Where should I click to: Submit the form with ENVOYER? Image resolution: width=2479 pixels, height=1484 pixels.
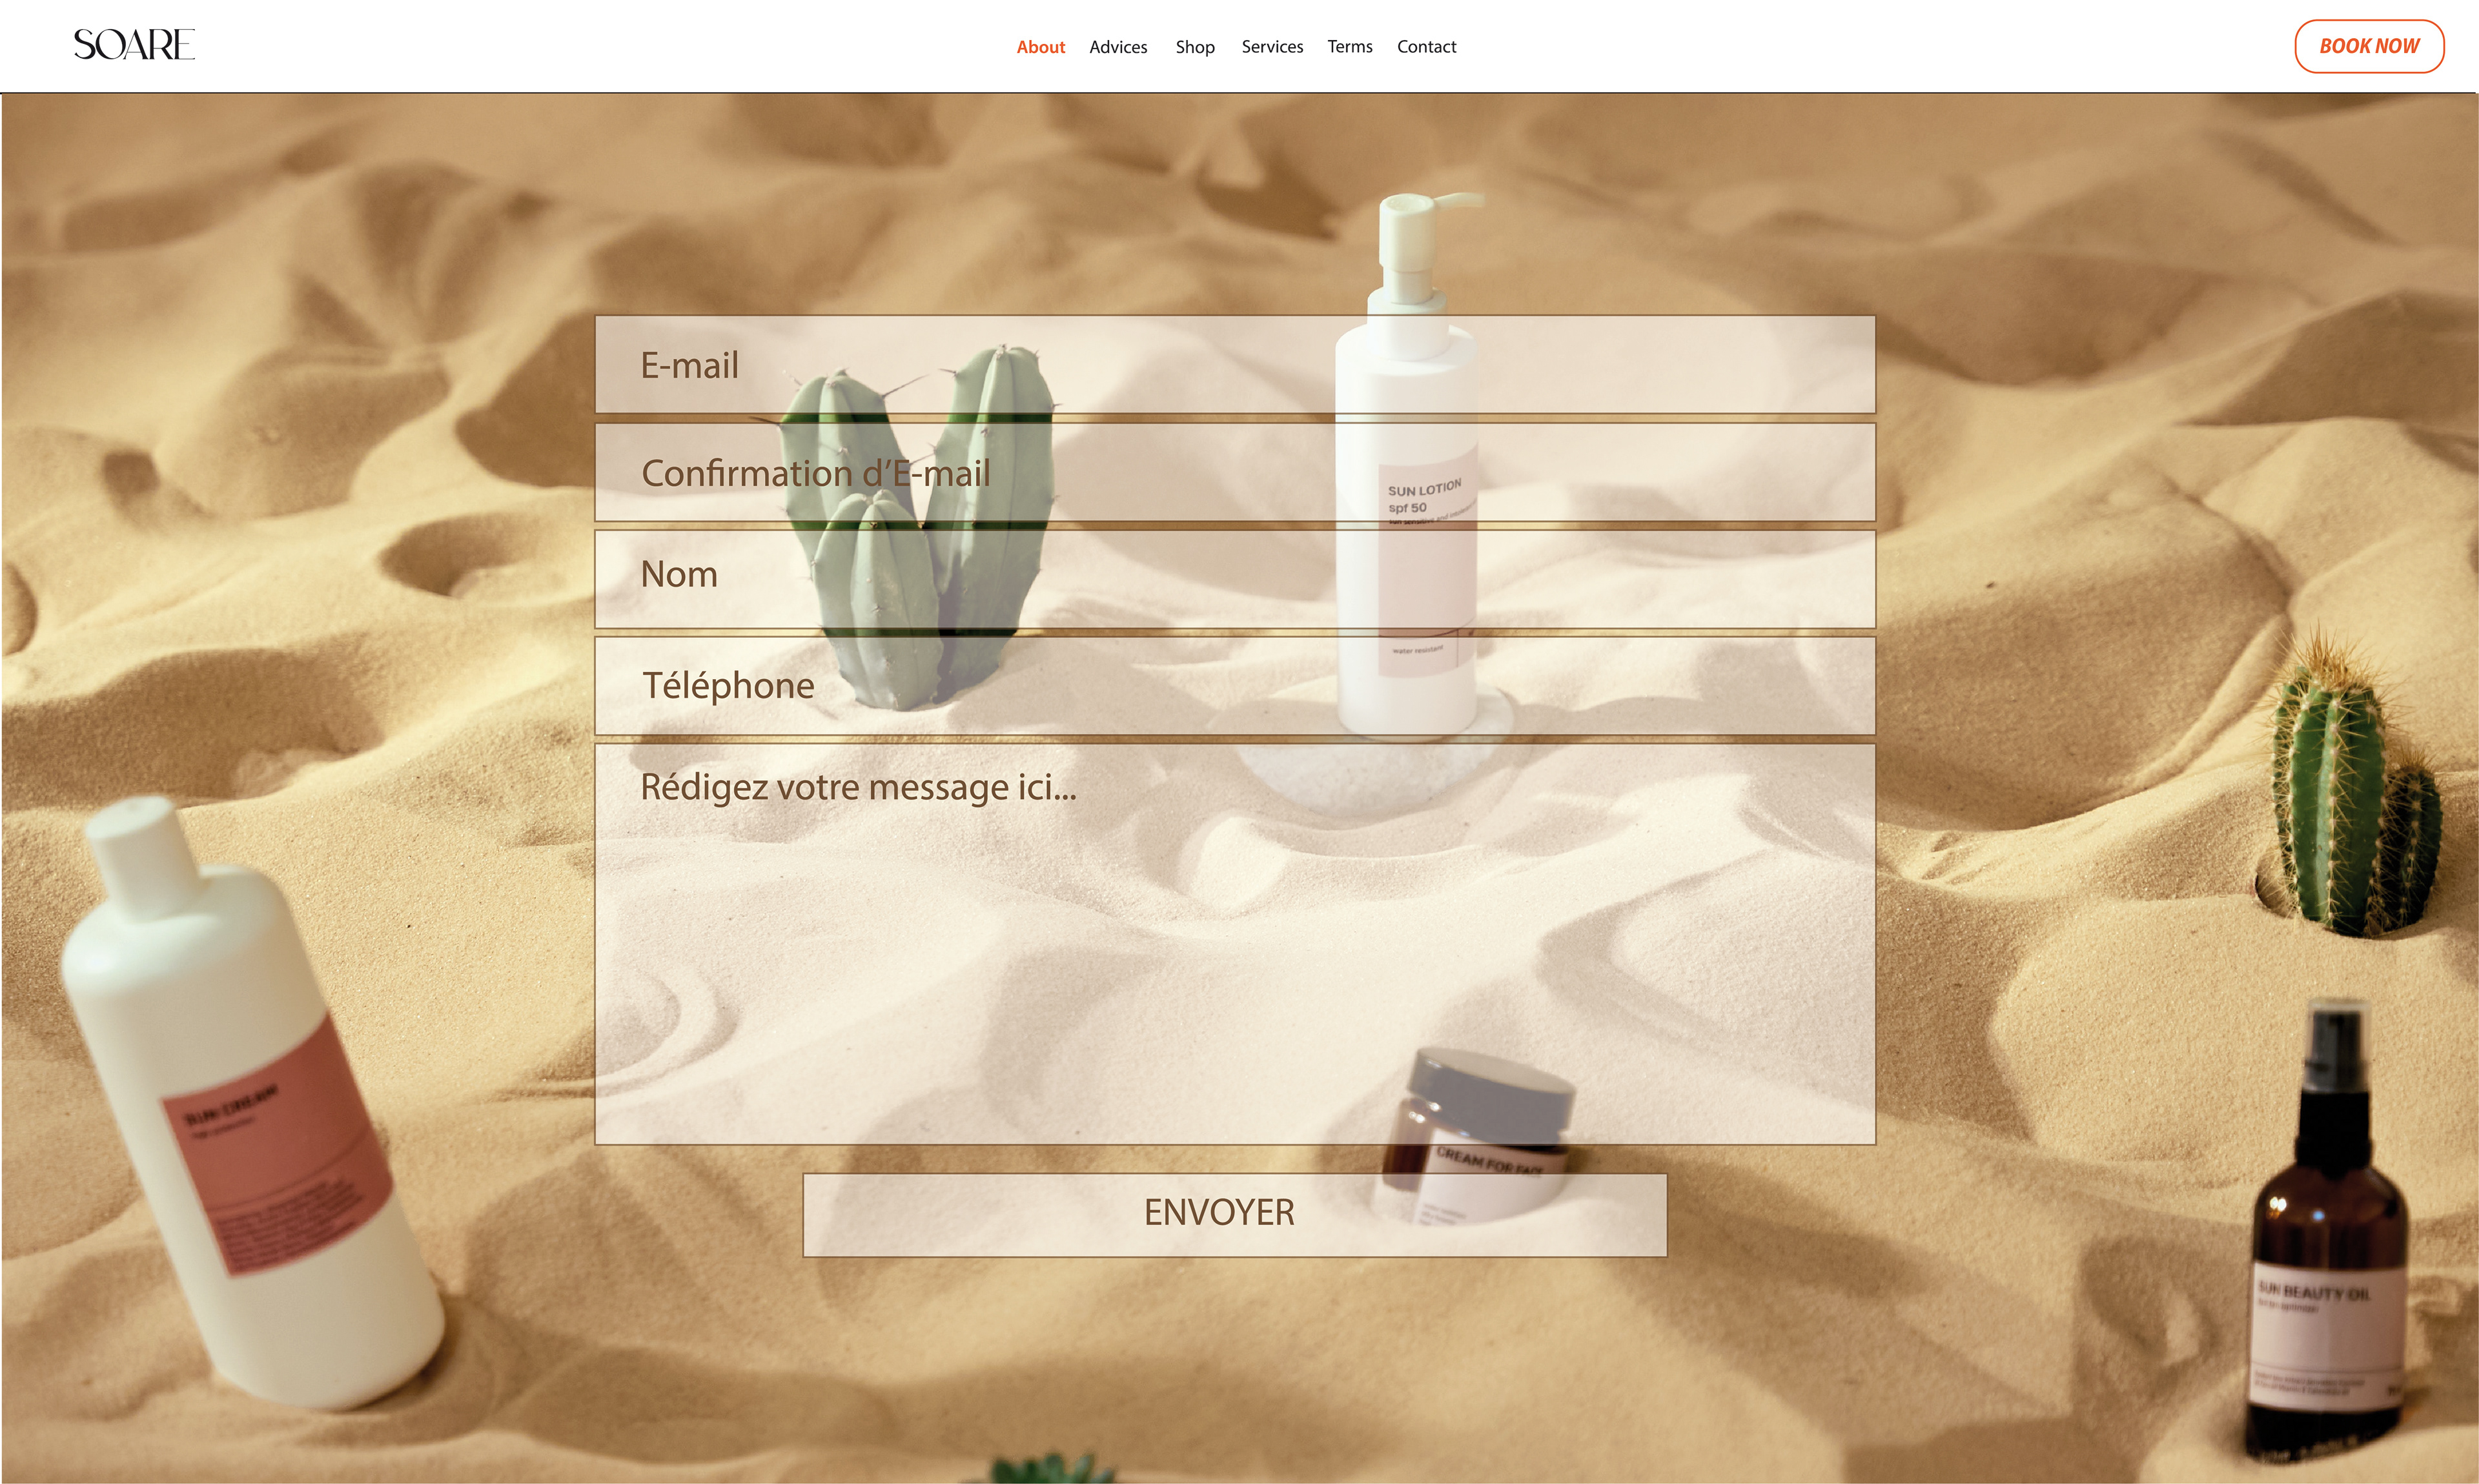click(x=1234, y=1214)
